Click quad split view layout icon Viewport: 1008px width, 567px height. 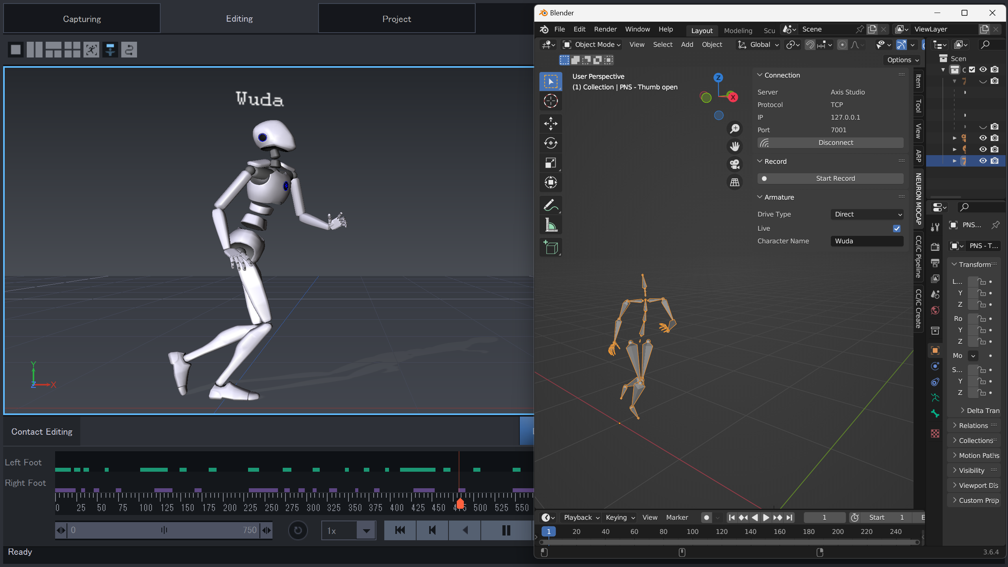coord(72,50)
